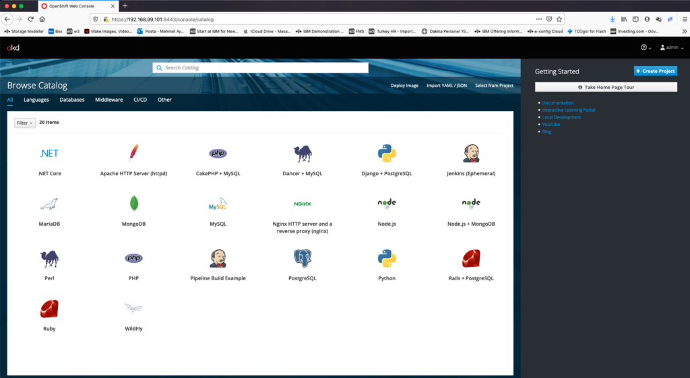The height and width of the screenshot is (378, 690).
Task: Switch to the Middleware tab
Action: tap(108, 100)
